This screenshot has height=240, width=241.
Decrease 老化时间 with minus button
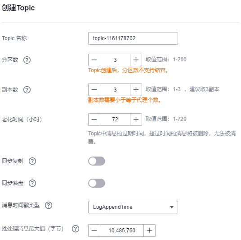tap(94, 120)
